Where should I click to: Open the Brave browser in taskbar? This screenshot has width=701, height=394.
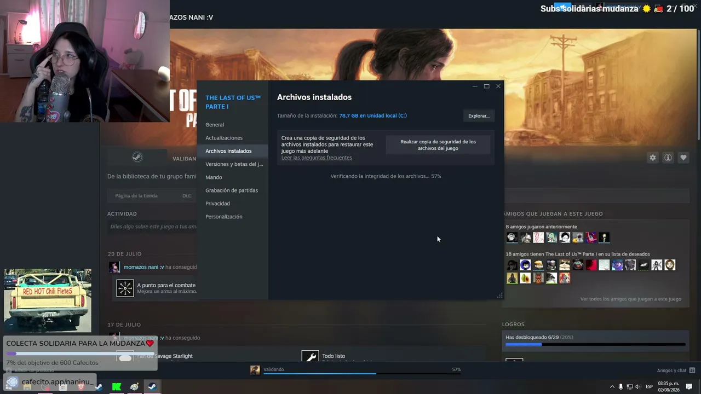click(81, 387)
